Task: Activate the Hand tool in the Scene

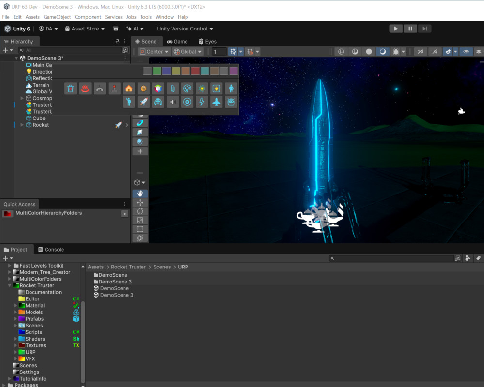Action: 140,193
